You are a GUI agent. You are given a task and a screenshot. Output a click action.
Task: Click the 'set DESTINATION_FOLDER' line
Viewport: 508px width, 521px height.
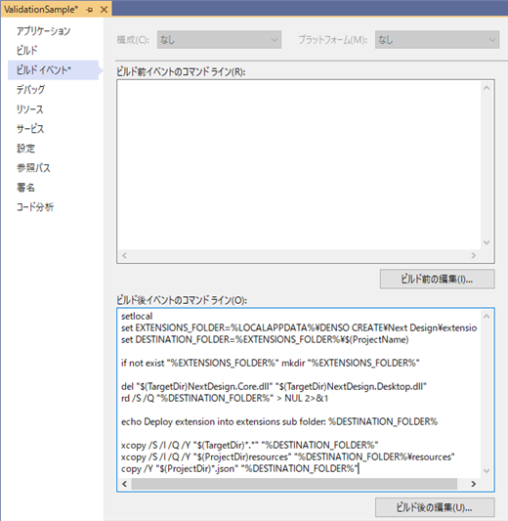coord(265,339)
